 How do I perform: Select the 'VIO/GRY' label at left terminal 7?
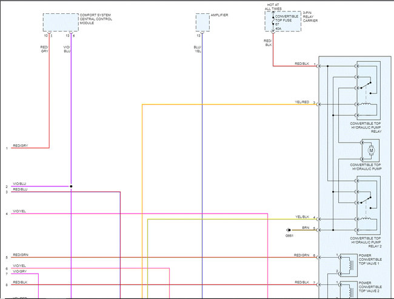[19, 272]
